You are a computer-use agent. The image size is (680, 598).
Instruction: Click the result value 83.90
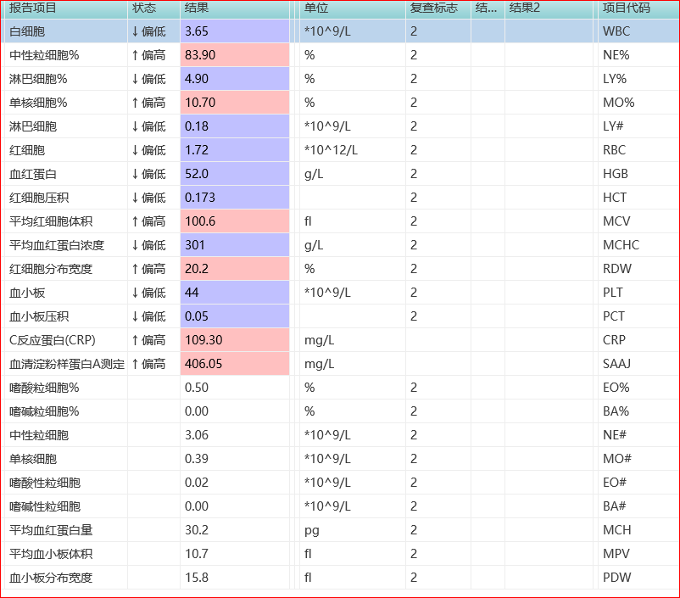click(200, 55)
